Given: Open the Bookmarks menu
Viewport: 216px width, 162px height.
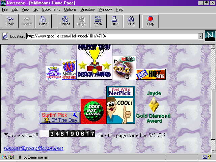Looking at the screenshot, I should click(51, 9).
